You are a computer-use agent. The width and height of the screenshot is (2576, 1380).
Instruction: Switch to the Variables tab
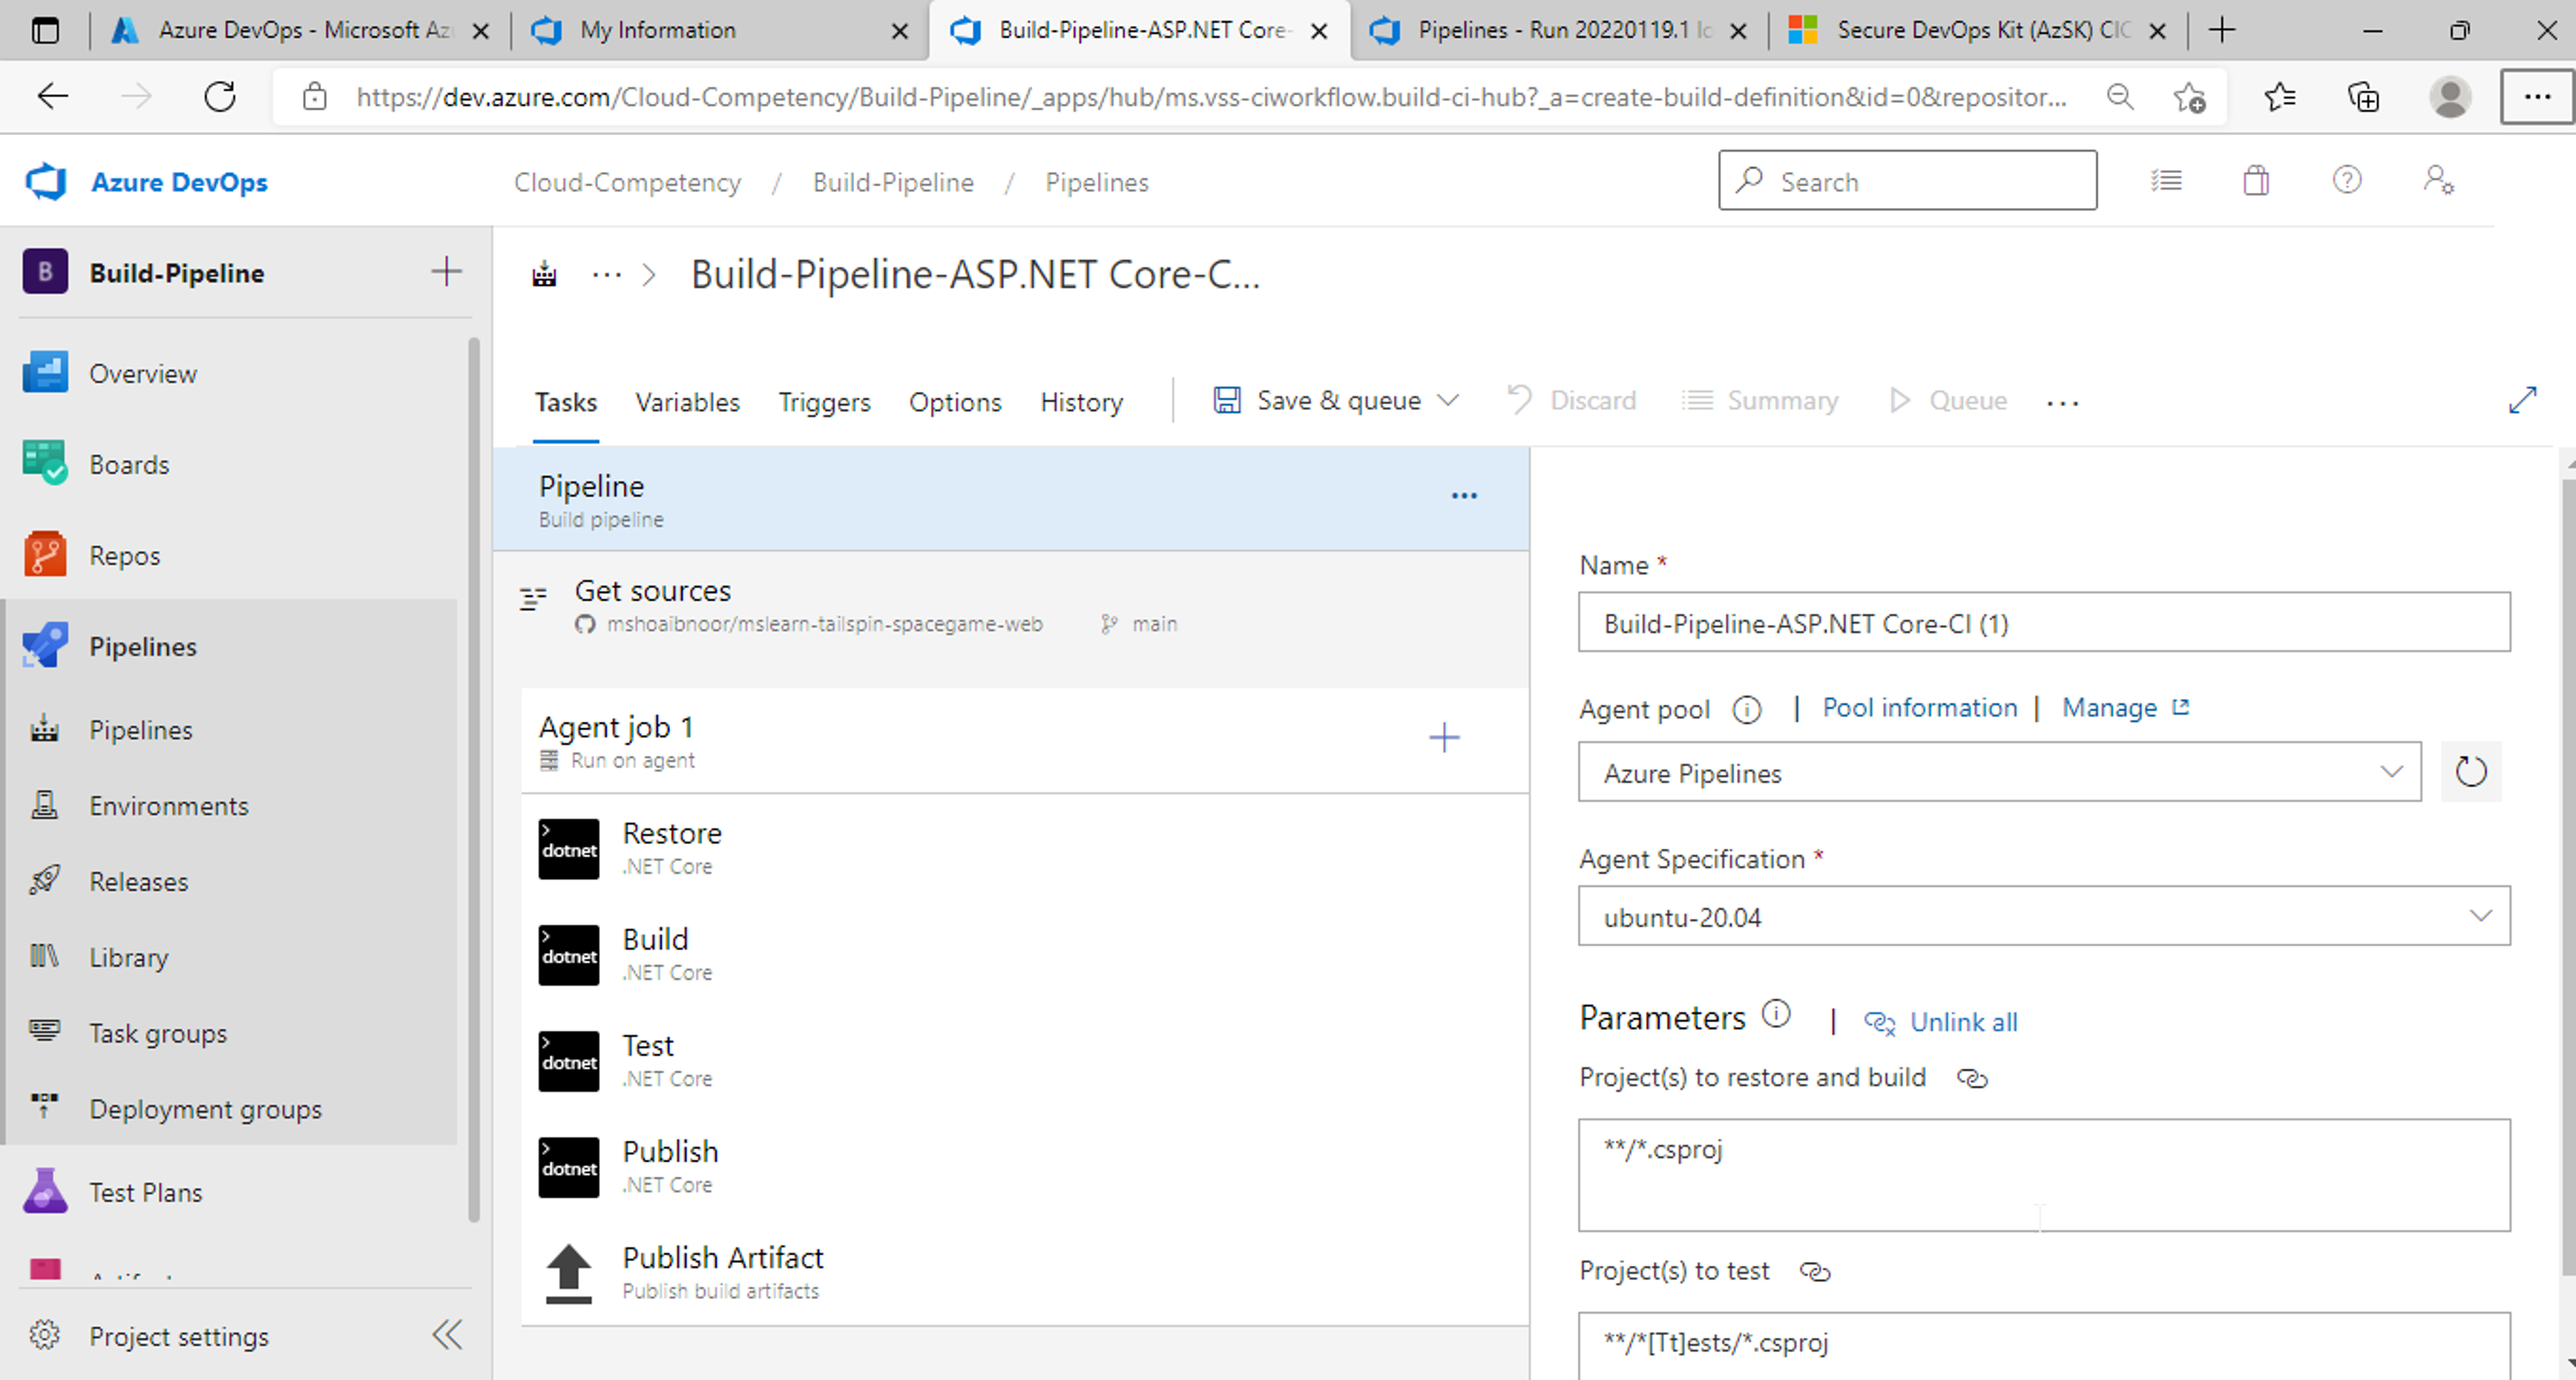(688, 402)
